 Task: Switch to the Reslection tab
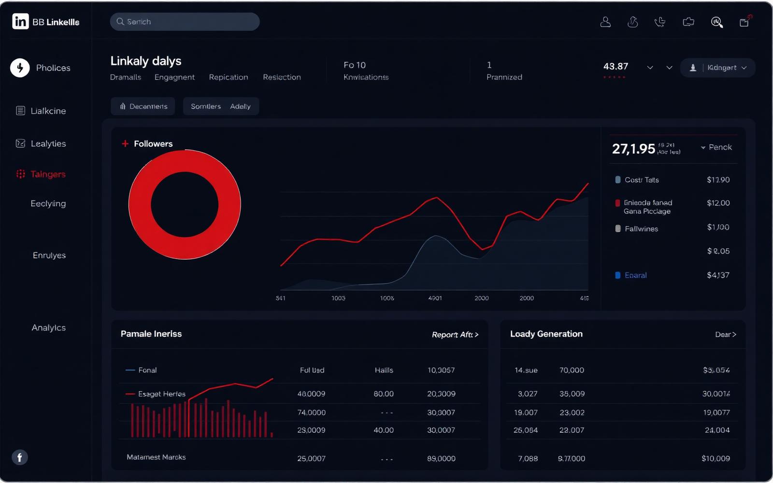pyautogui.click(x=282, y=77)
